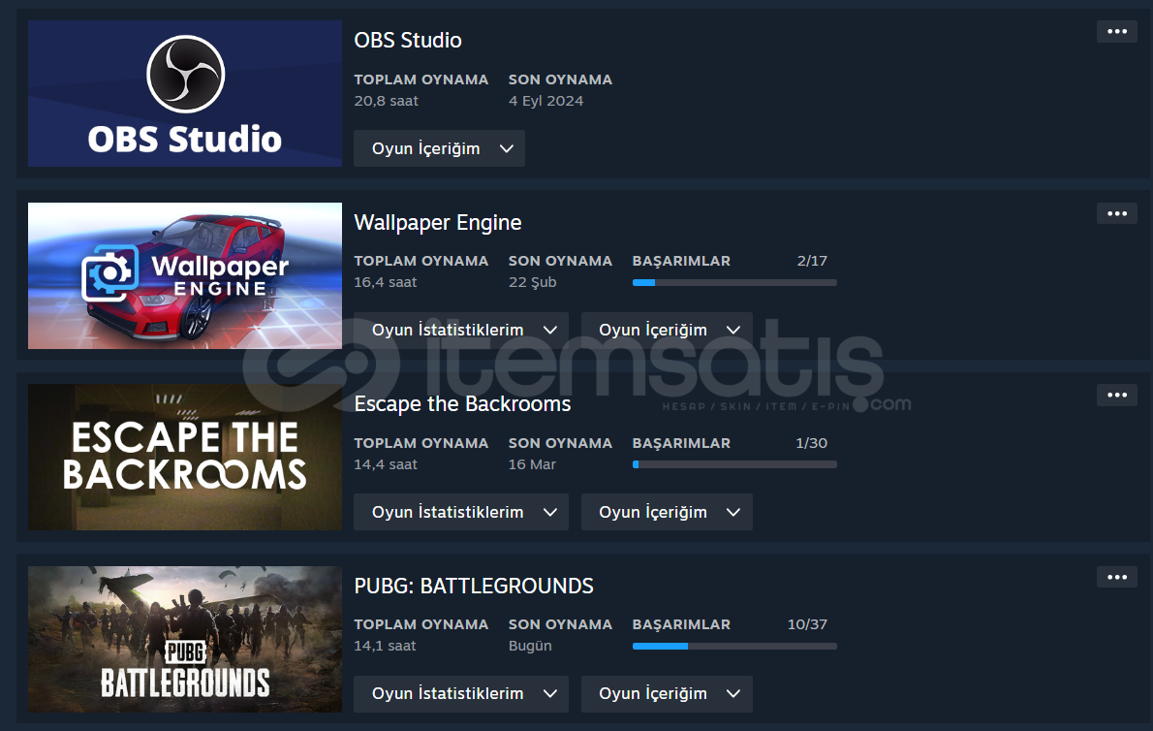
Task: Expand Oyun İçeriğim dropdown for Escape the Backrooms
Action: [x=667, y=512]
